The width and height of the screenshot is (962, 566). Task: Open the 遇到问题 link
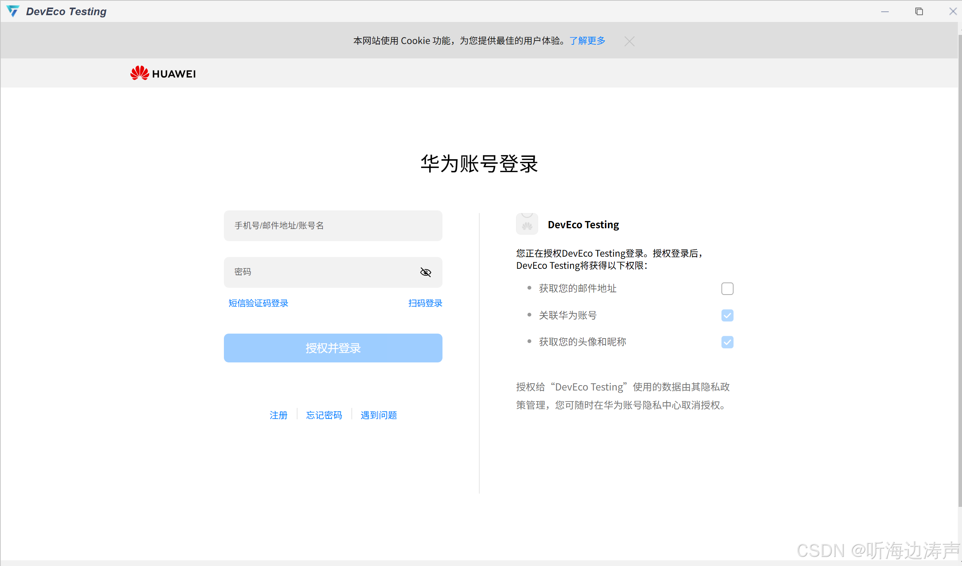378,415
